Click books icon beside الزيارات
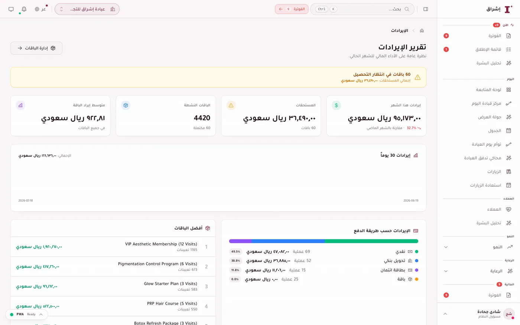This screenshot has width=520, height=325. coord(509,172)
